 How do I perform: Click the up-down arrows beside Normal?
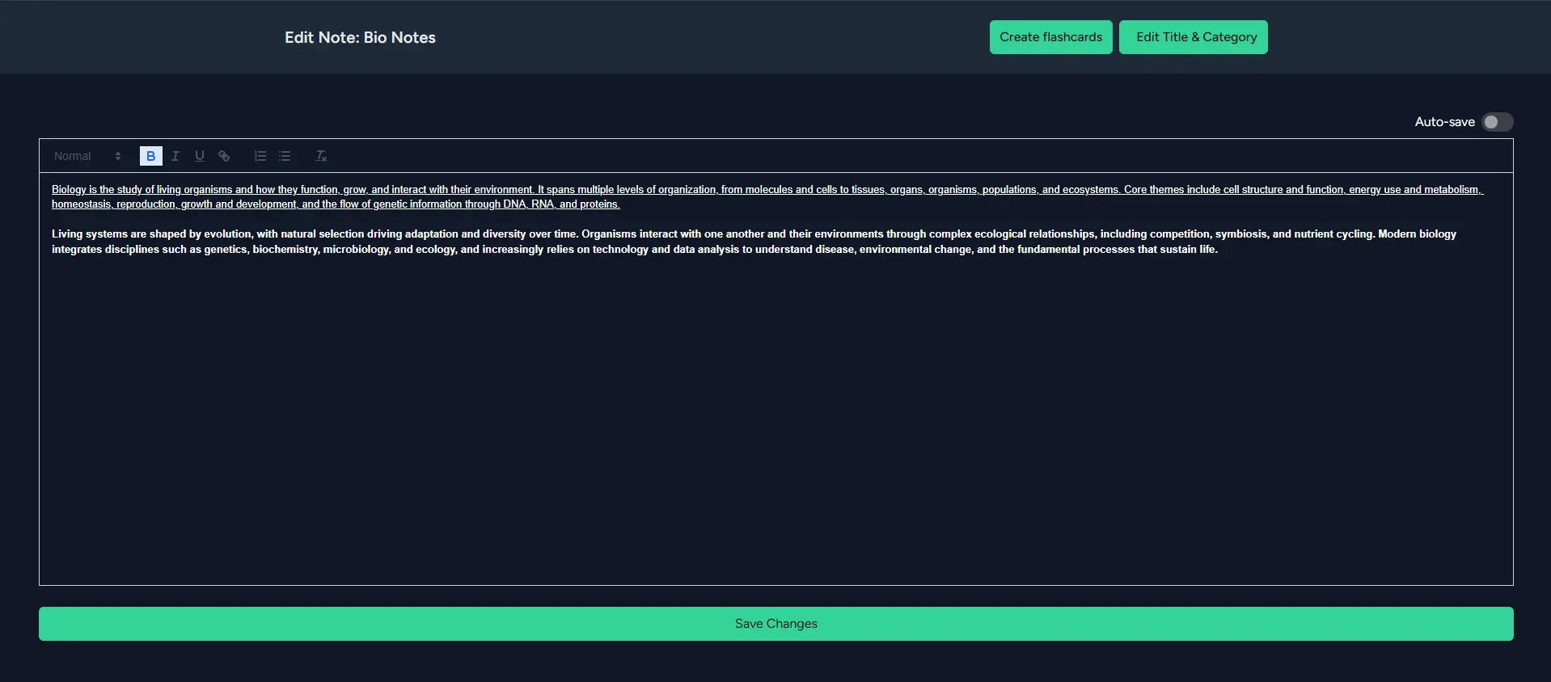click(x=118, y=156)
